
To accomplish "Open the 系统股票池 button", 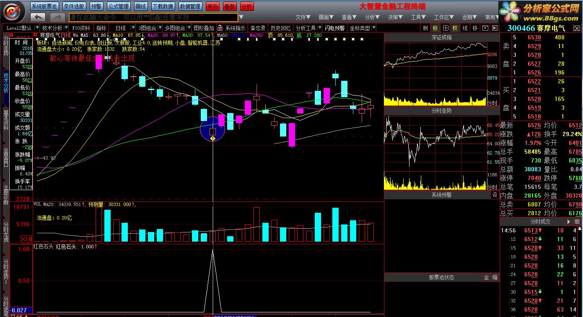I will tap(45, 6).
